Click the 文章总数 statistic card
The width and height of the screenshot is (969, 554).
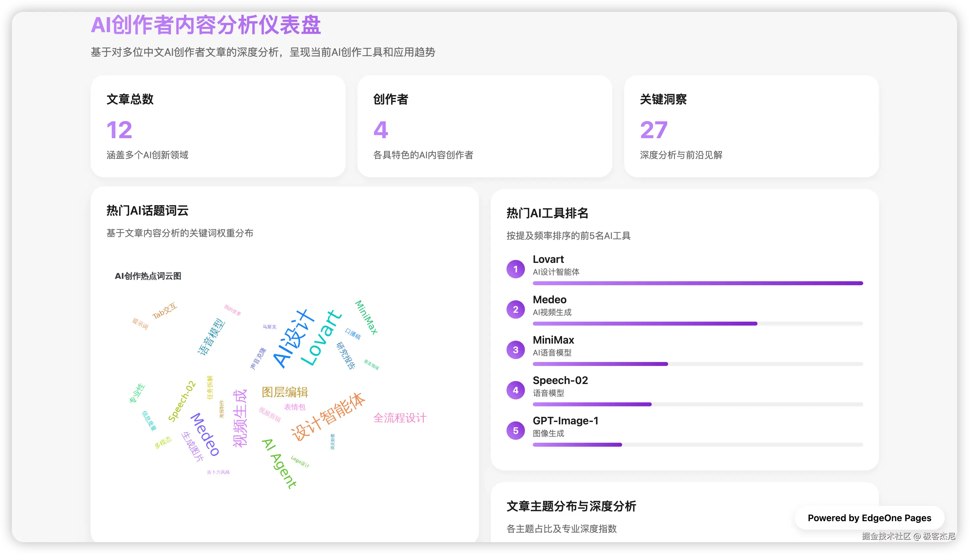click(x=218, y=126)
